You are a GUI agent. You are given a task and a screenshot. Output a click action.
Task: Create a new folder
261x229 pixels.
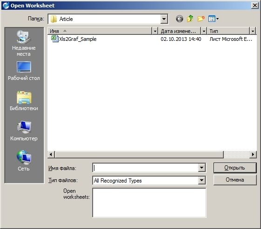click(201, 19)
